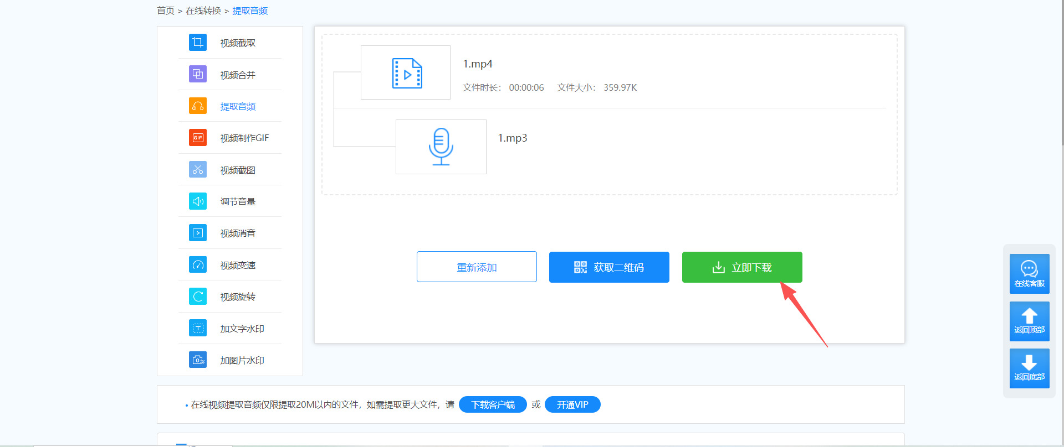Click the orange headphone extract audio icon
Image resolution: width=1064 pixels, height=447 pixels.
tap(198, 106)
